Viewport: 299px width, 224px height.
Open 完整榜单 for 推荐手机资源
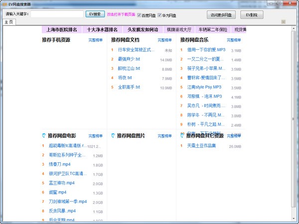(96, 40)
